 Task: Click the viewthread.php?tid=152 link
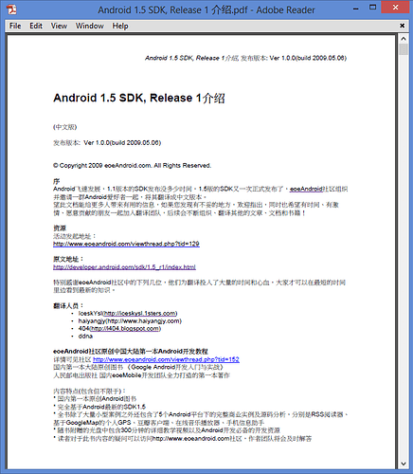click(166, 359)
